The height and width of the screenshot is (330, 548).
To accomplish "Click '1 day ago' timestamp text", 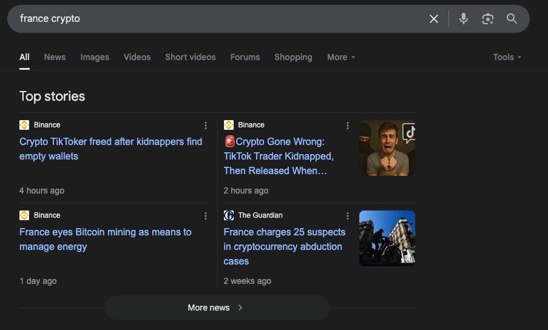I will click(38, 281).
